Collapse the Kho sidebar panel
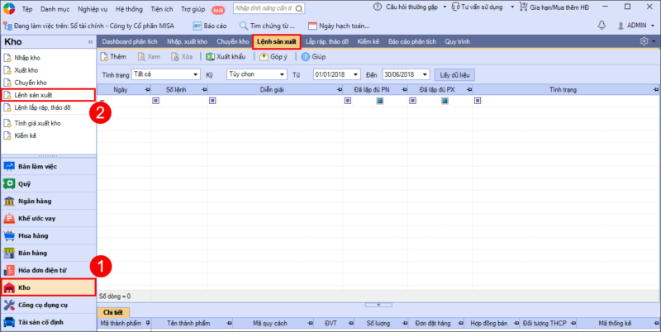 point(89,41)
